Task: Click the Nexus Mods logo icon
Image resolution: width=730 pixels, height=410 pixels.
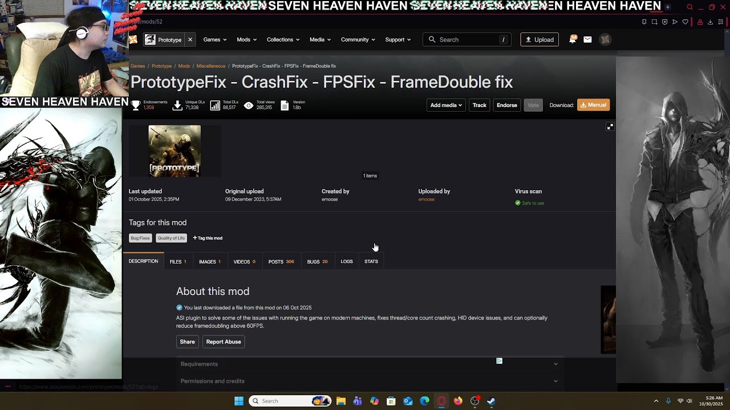Action: pos(133,39)
